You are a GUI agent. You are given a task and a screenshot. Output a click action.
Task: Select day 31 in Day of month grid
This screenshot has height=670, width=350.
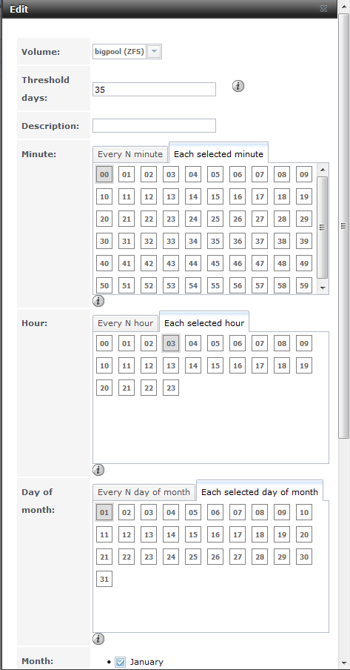tap(104, 580)
